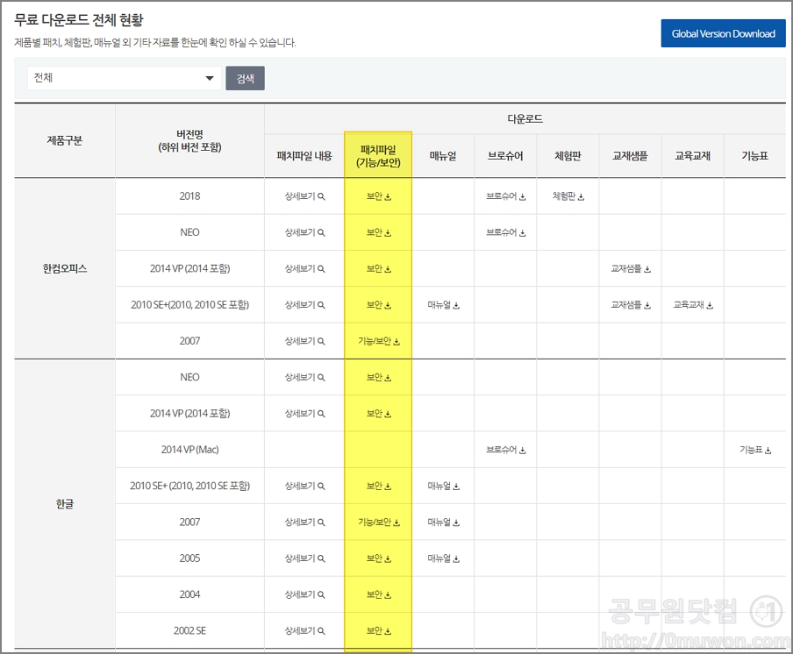This screenshot has width=793, height=654.
Task: View 상세보기 details for 한컴오피스 2014 VP
Action: click(x=304, y=269)
